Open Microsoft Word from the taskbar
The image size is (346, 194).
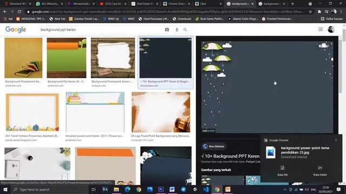(172, 189)
